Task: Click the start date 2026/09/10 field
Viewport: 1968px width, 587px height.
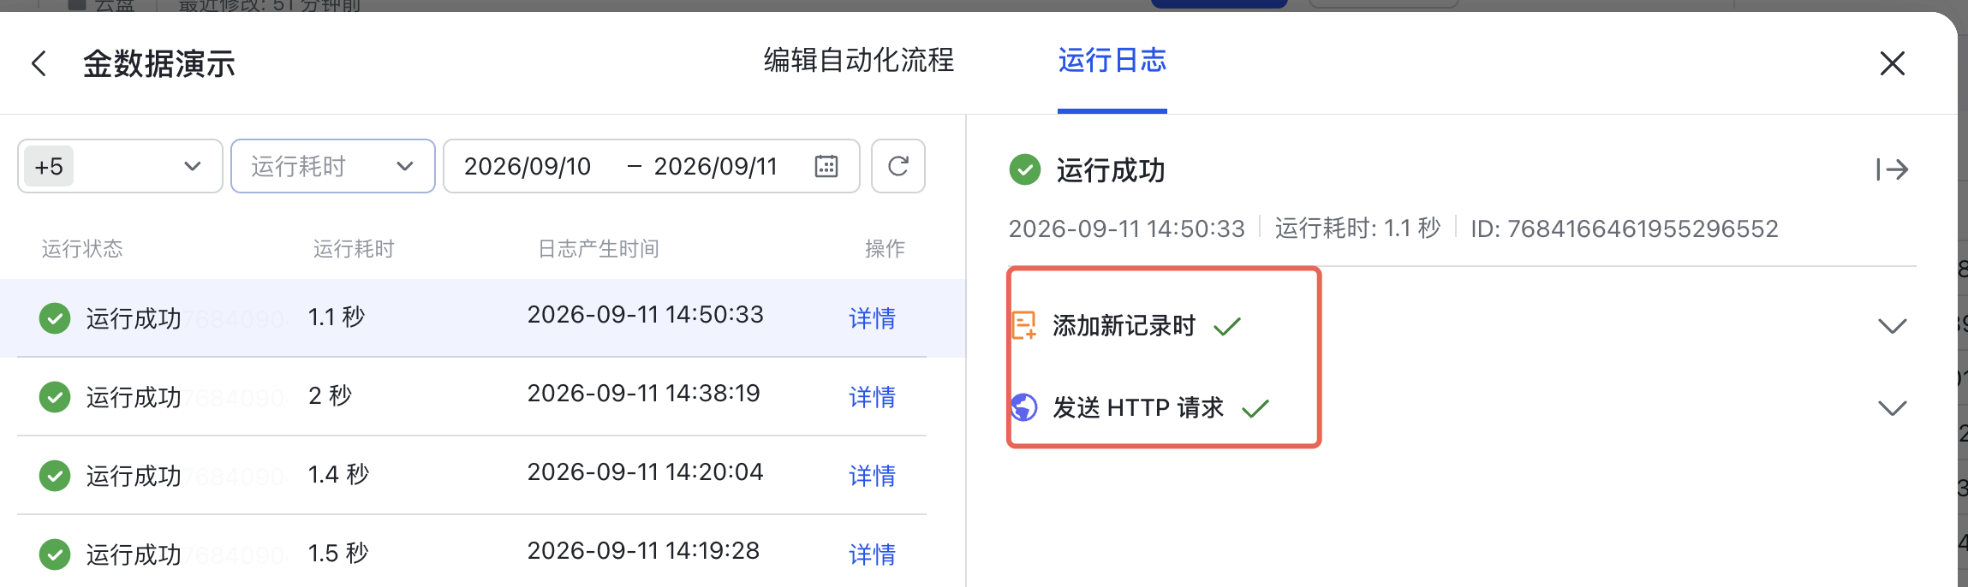Action: [x=528, y=166]
